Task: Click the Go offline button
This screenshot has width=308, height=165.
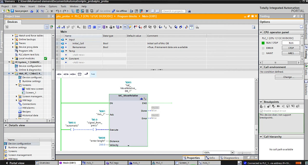Action: click(119, 11)
